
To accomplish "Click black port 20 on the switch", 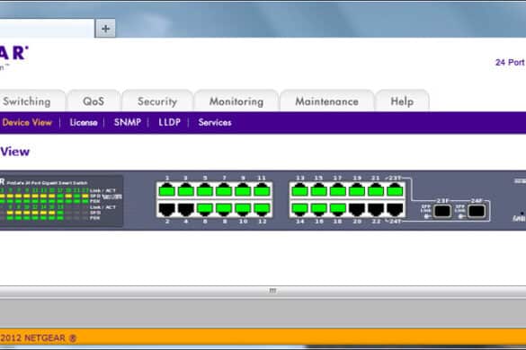I will click(x=357, y=209).
